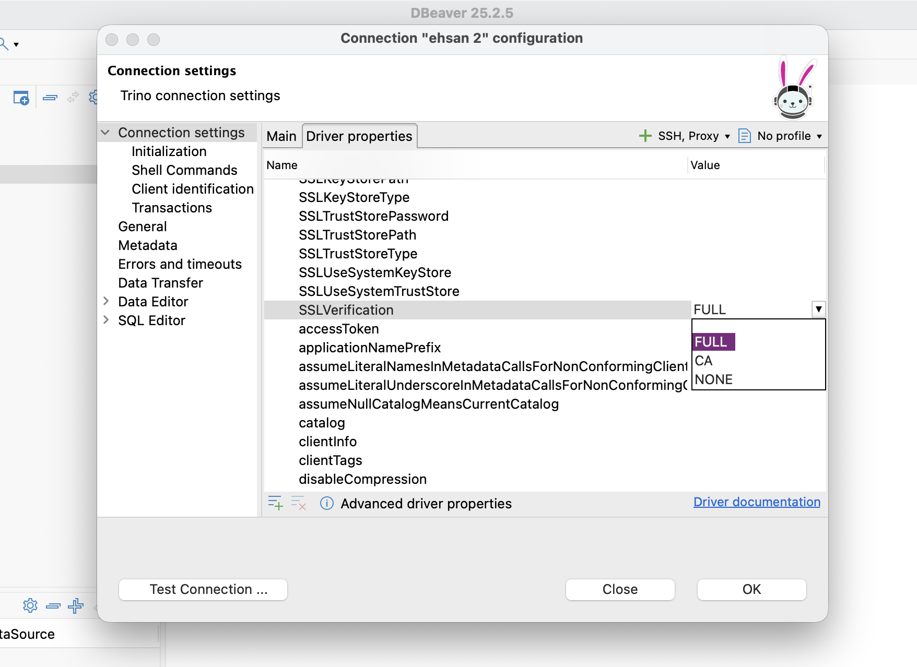This screenshot has height=667, width=917.
Task: Open the SSLVerification value dropdown arrow
Action: (x=818, y=309)
